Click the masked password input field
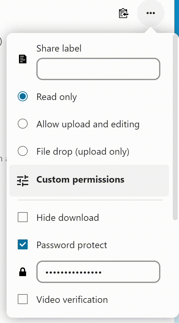Screen dimensions: 179x323 click(x=98, y=272)
